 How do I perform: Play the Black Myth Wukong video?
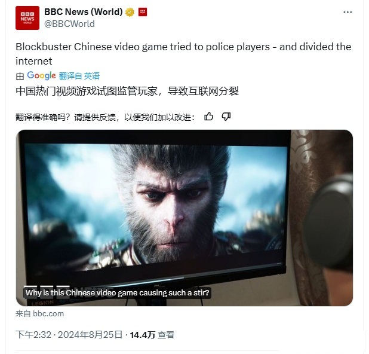click(184, 218)
